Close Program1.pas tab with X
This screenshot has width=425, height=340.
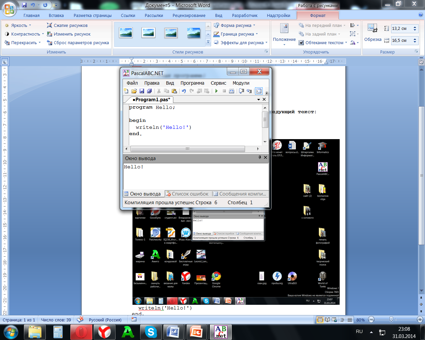[264, 99]
